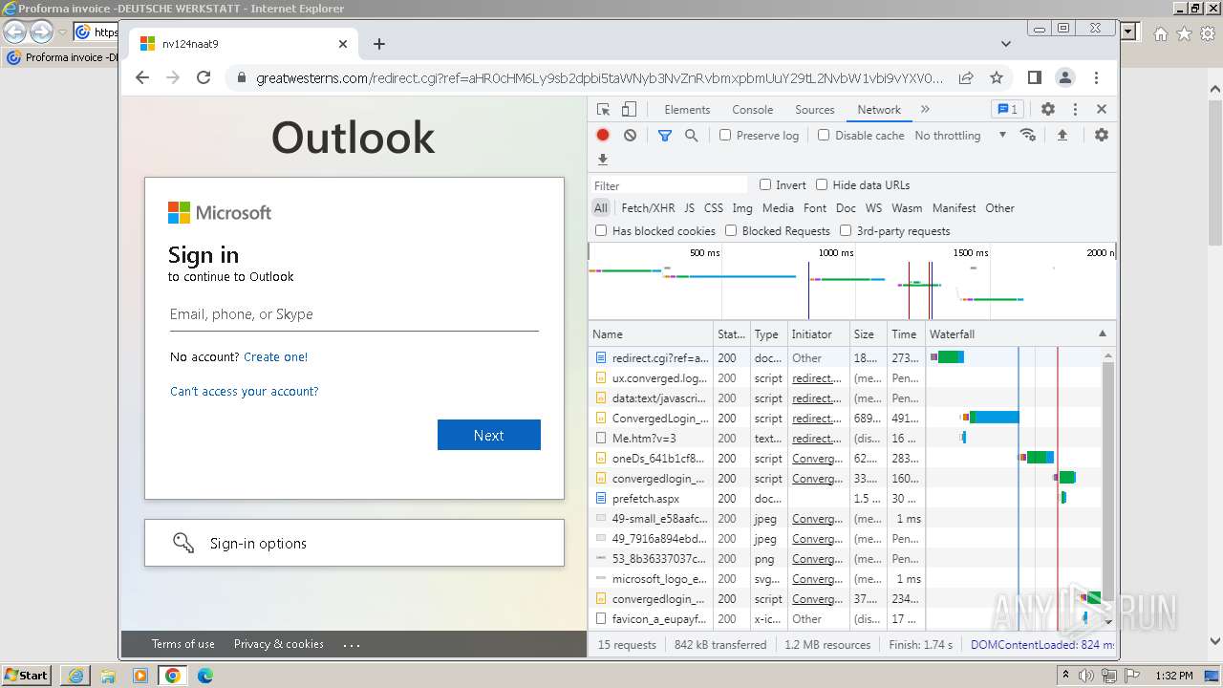
Task: Bookmark this page with the star icon
Action: [997, 77]
